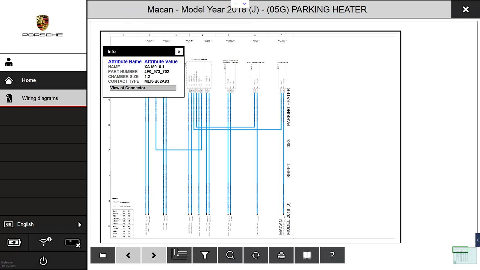This screenshot has height=270, width=480.
Task: Open the search magnifier tool
Action: click(230, 255)
